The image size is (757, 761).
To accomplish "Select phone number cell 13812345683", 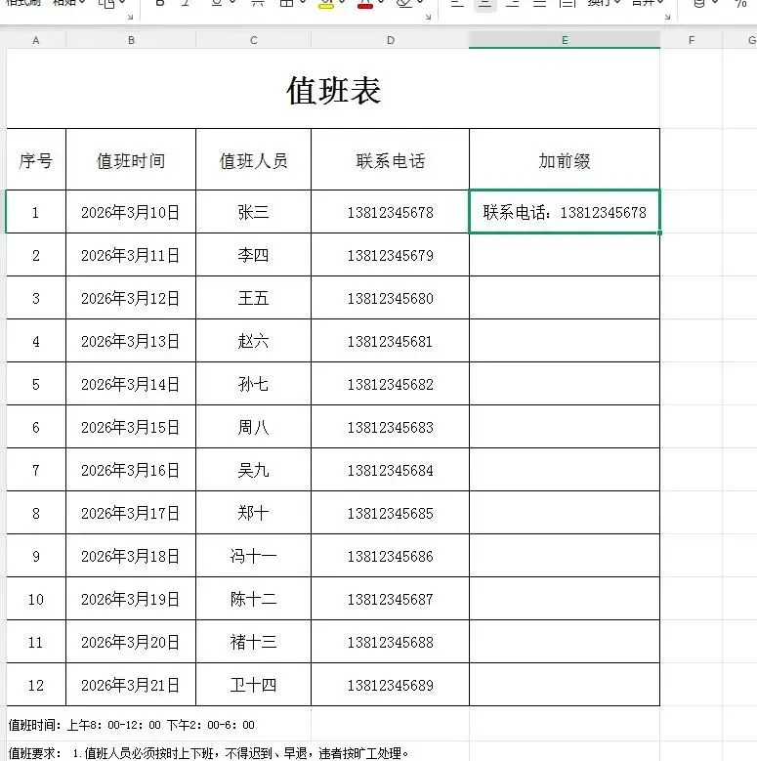I will [390, 427].
